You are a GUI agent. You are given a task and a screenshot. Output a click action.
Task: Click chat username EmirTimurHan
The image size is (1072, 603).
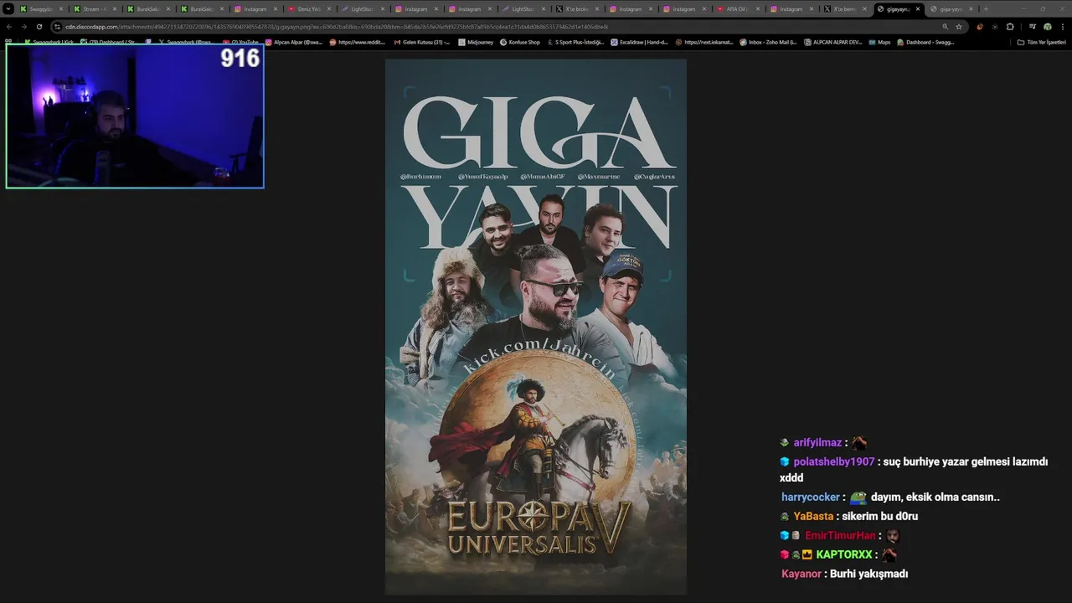840,535
